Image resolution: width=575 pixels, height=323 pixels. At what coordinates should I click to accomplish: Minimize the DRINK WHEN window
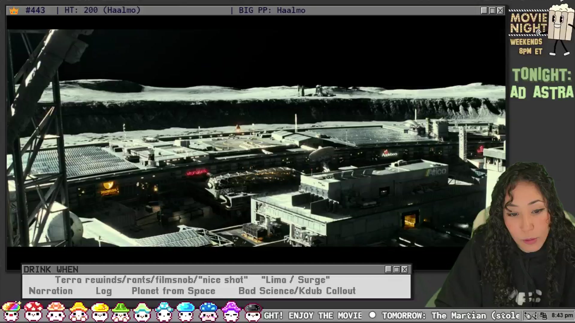388,269
